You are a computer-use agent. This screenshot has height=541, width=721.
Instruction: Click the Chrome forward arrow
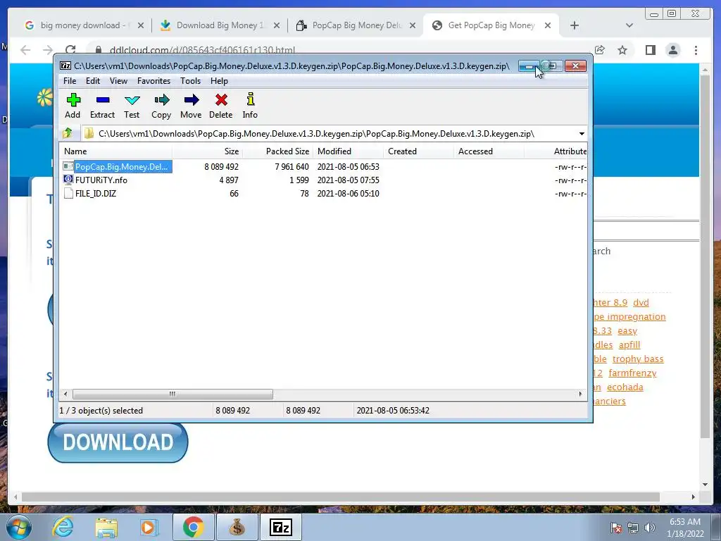(x=48, y=50)
